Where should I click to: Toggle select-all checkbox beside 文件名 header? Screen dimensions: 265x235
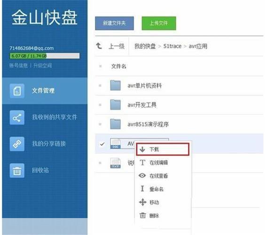pyautogui.click(x=100, y=66)
